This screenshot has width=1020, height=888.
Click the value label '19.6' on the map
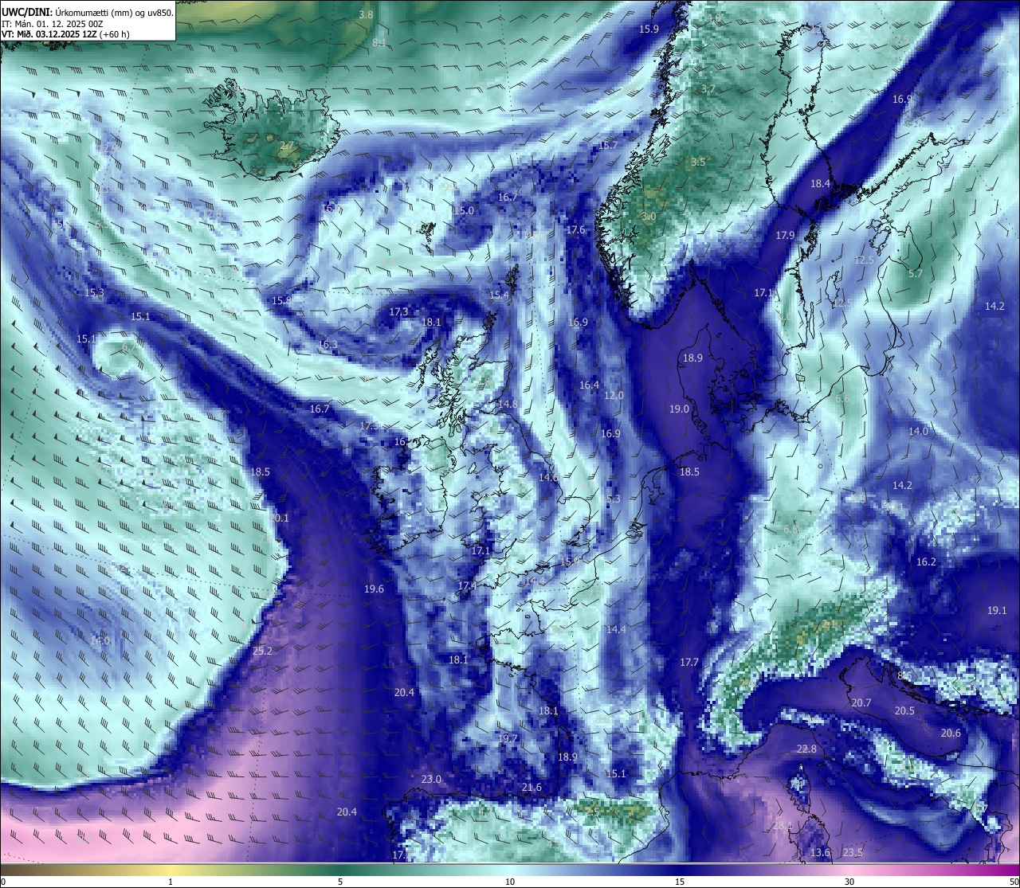374,589
